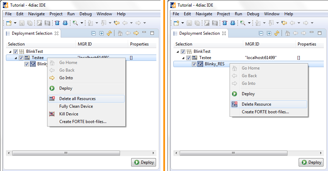This screenshot has height=171, width=328.
Task: Click Collapse All icon in left Deployment Selection panel
Action: [x=93, y=33]
